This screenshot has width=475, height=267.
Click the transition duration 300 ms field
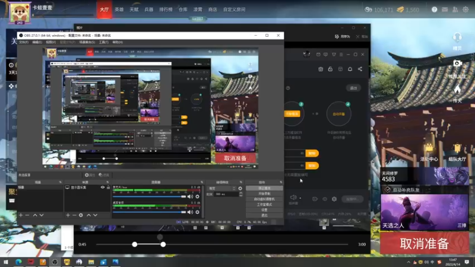(x=226, y=194)
